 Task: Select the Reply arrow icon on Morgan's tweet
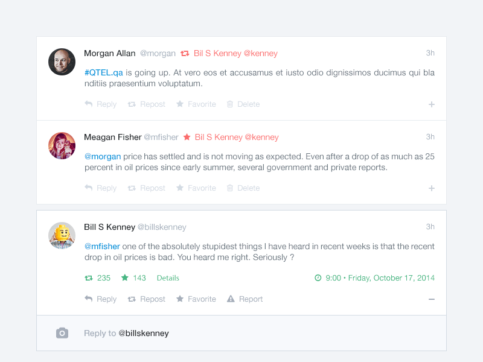pos(88,104)
